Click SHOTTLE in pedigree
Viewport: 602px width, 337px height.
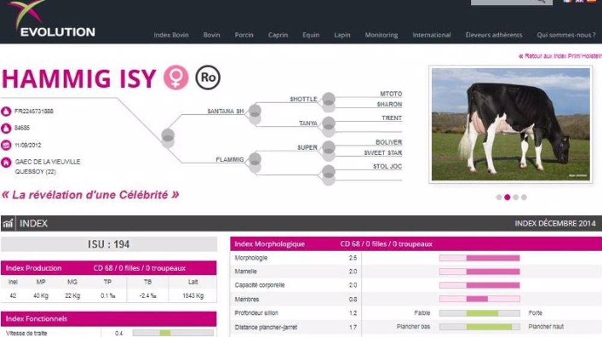[x=303, y=99]
